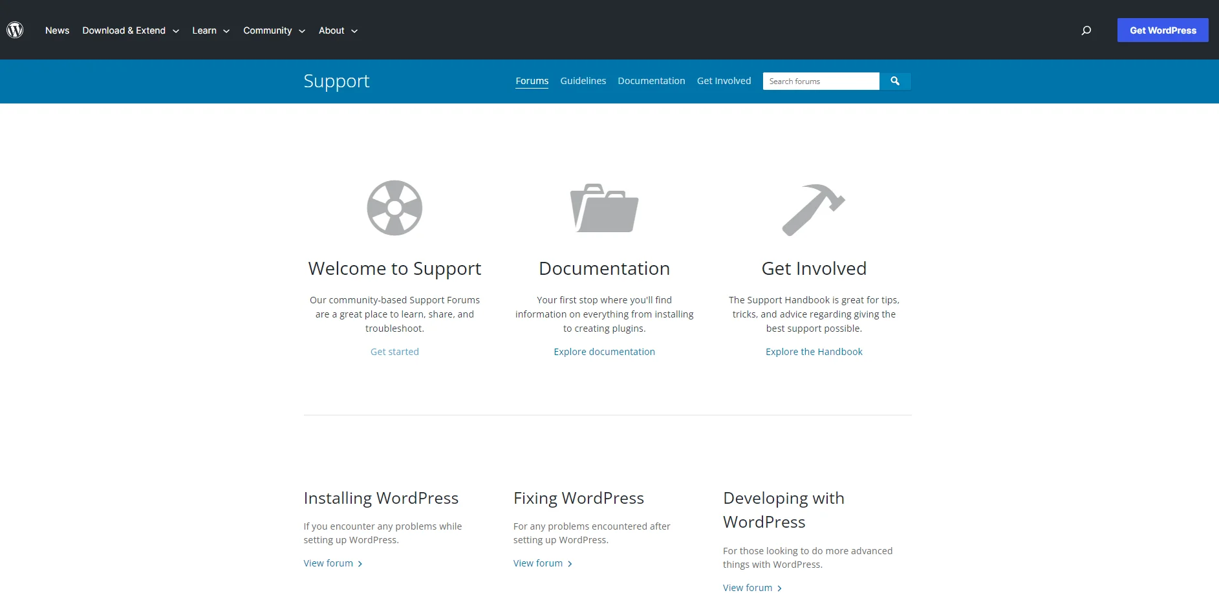Image resolution: width=1219 pixels, height=593 pixels.
Task: Open the Installing WordPress forum heading
Action: pyautogui.click(x=381, y=498)
